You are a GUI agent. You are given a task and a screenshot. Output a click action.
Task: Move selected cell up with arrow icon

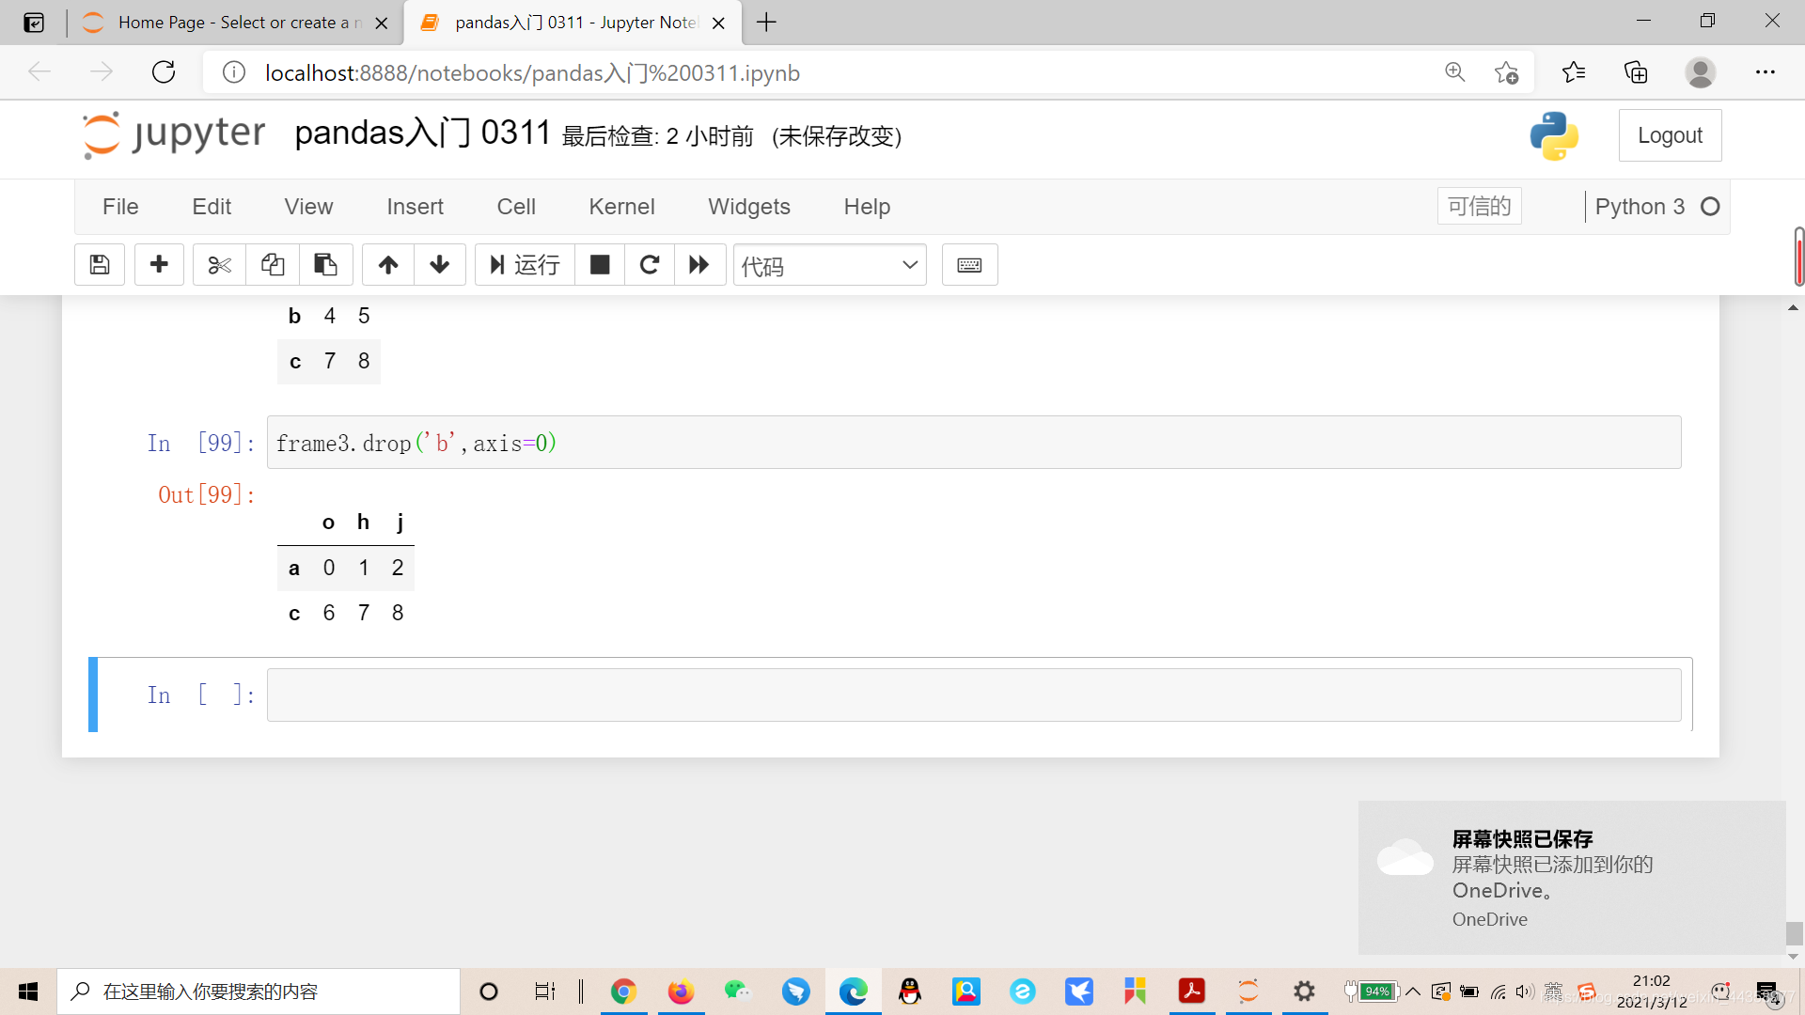click(387, 264)
